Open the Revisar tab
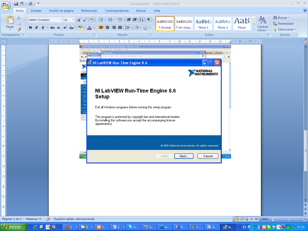The width and height of the screenshot is (308, 231). click(x=141, y=11)
